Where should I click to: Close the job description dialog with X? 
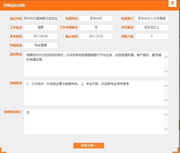pos(173,3)
